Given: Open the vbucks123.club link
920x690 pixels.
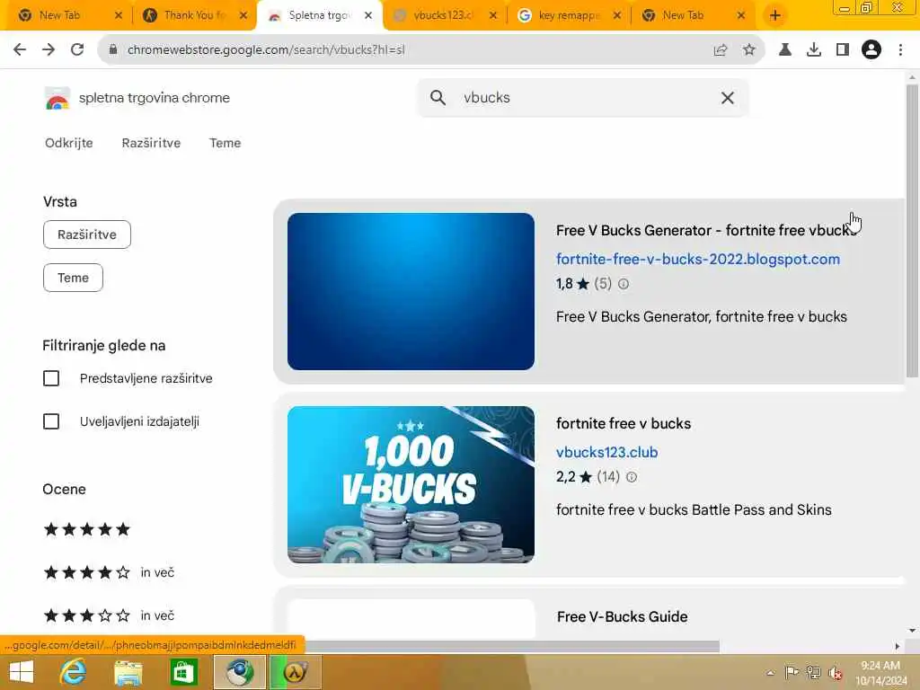Looking at the screenshot, I should [606, 453].
